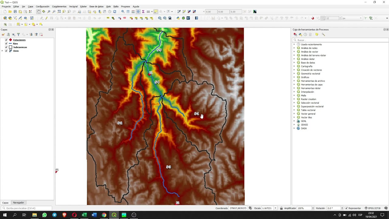The image size is (389, 219).
Task: Click the Herramientas ráster tree item
Action: pyautogui.click(x=311, y=88)
